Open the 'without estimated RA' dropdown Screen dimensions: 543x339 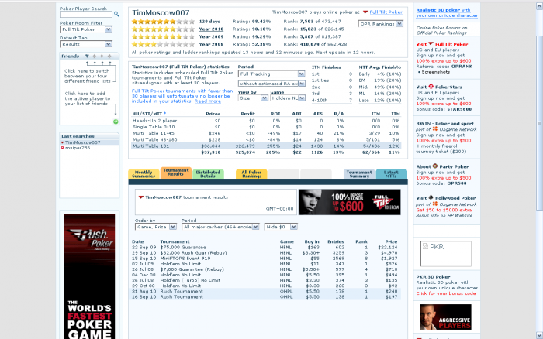coord(271,84)
